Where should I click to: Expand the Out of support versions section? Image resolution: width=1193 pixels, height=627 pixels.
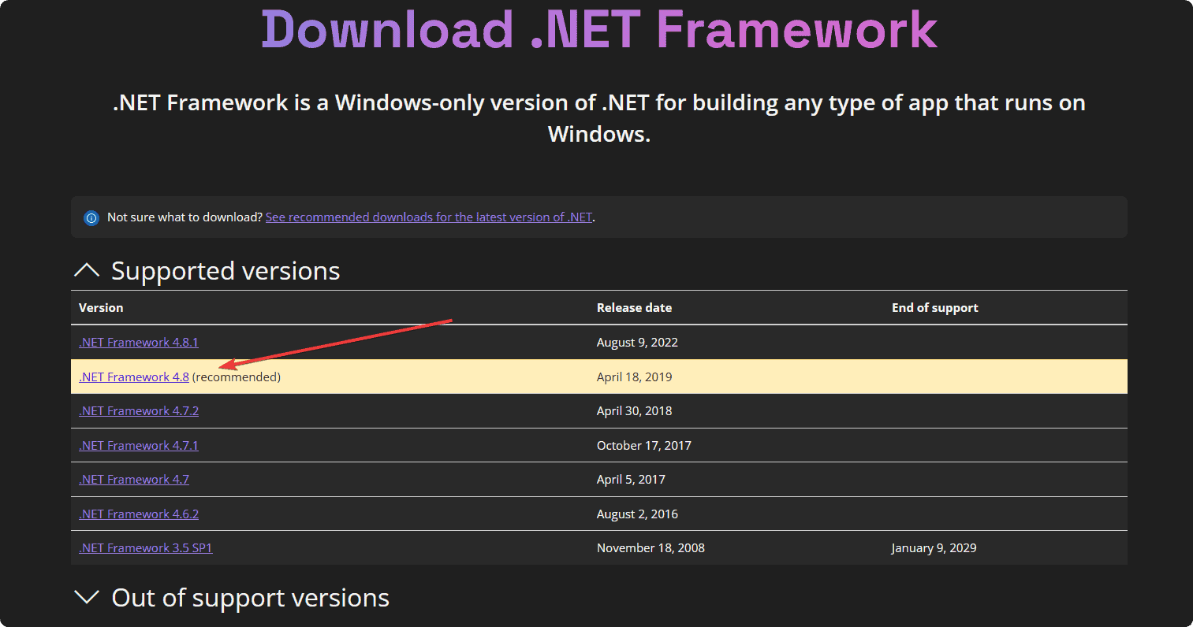(87, 597)
